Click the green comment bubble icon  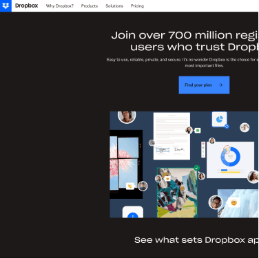click(198, 131)
